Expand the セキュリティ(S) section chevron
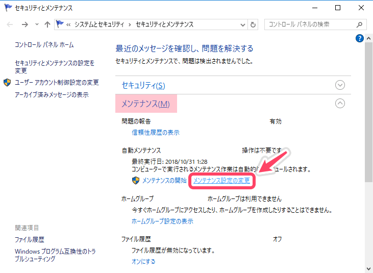 [x=340, y=85]
